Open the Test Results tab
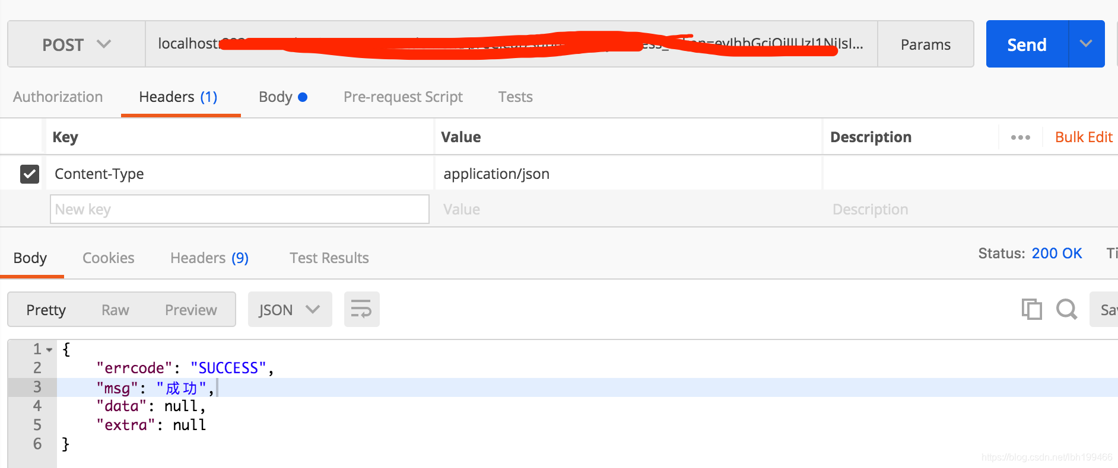1118x468 pixels. point(329,258)
